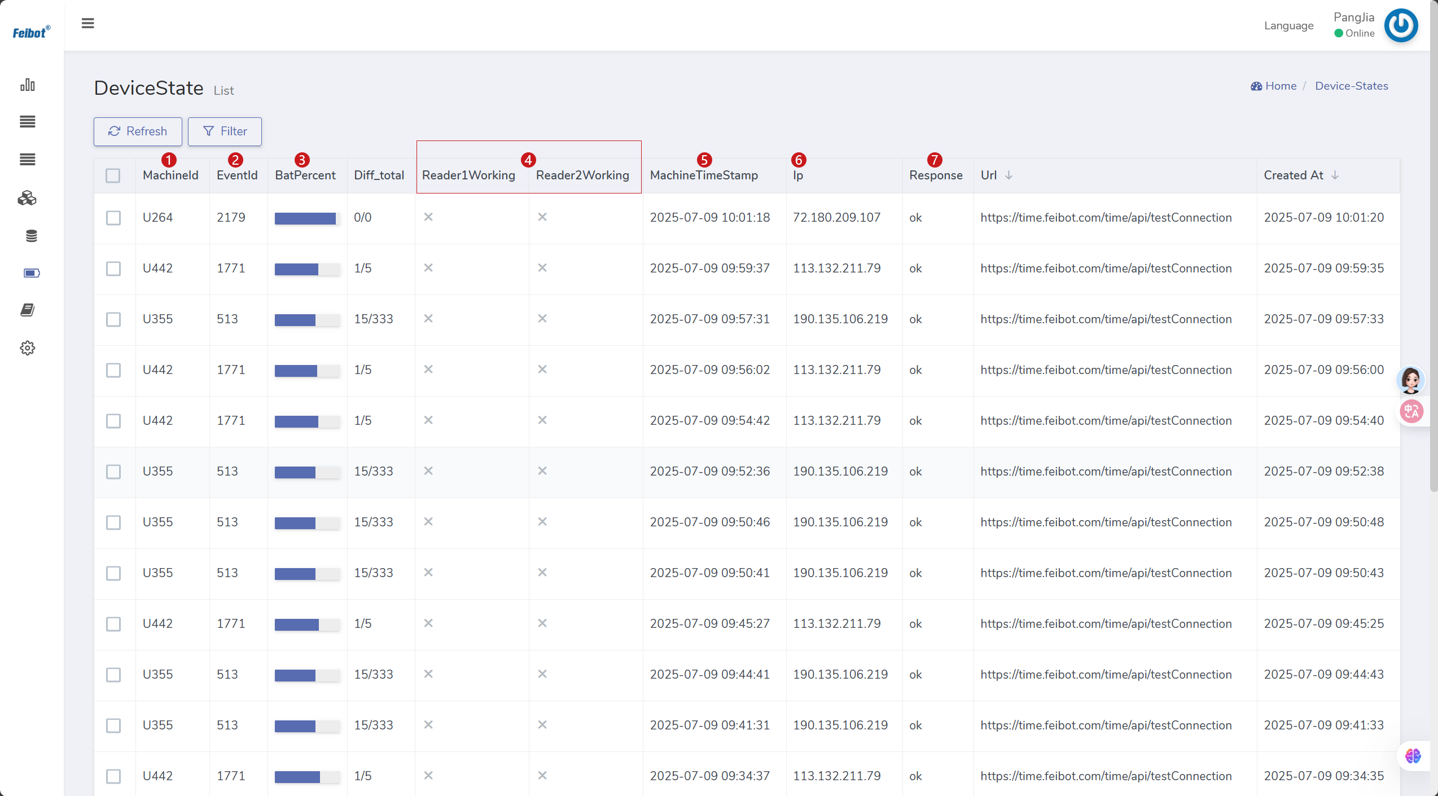
Task: Click the U264 battery percent bar
Action: [307, 218]
